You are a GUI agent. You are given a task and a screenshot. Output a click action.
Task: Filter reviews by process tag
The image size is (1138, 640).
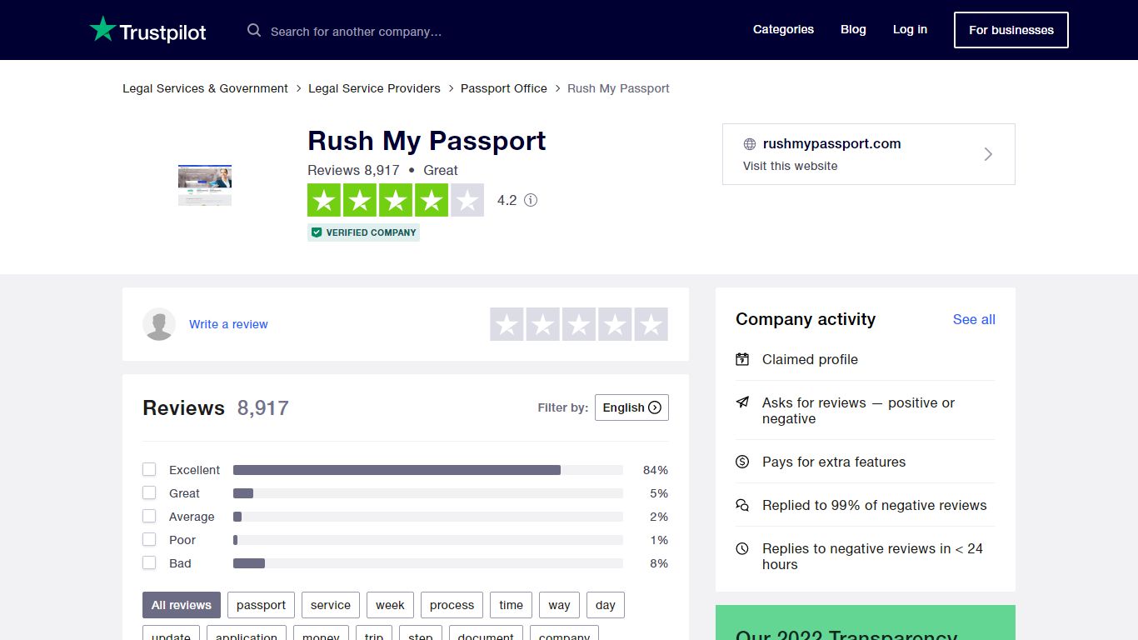click(x=452, y=605)
